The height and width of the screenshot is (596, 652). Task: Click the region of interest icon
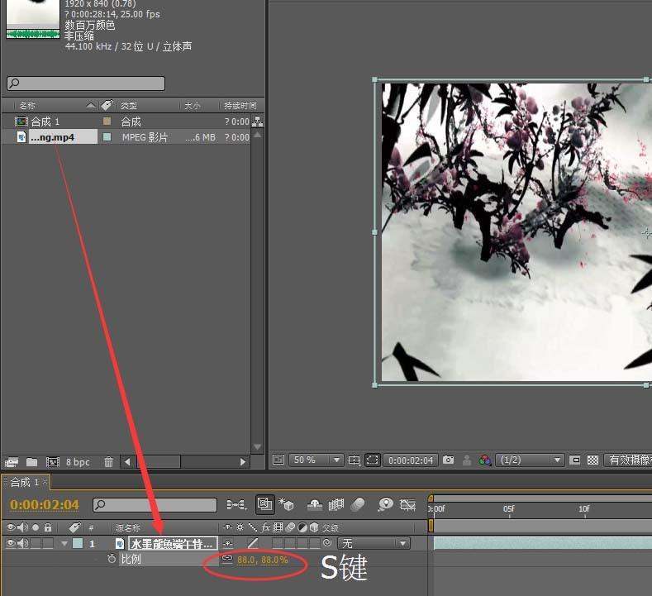coord(373,460)
